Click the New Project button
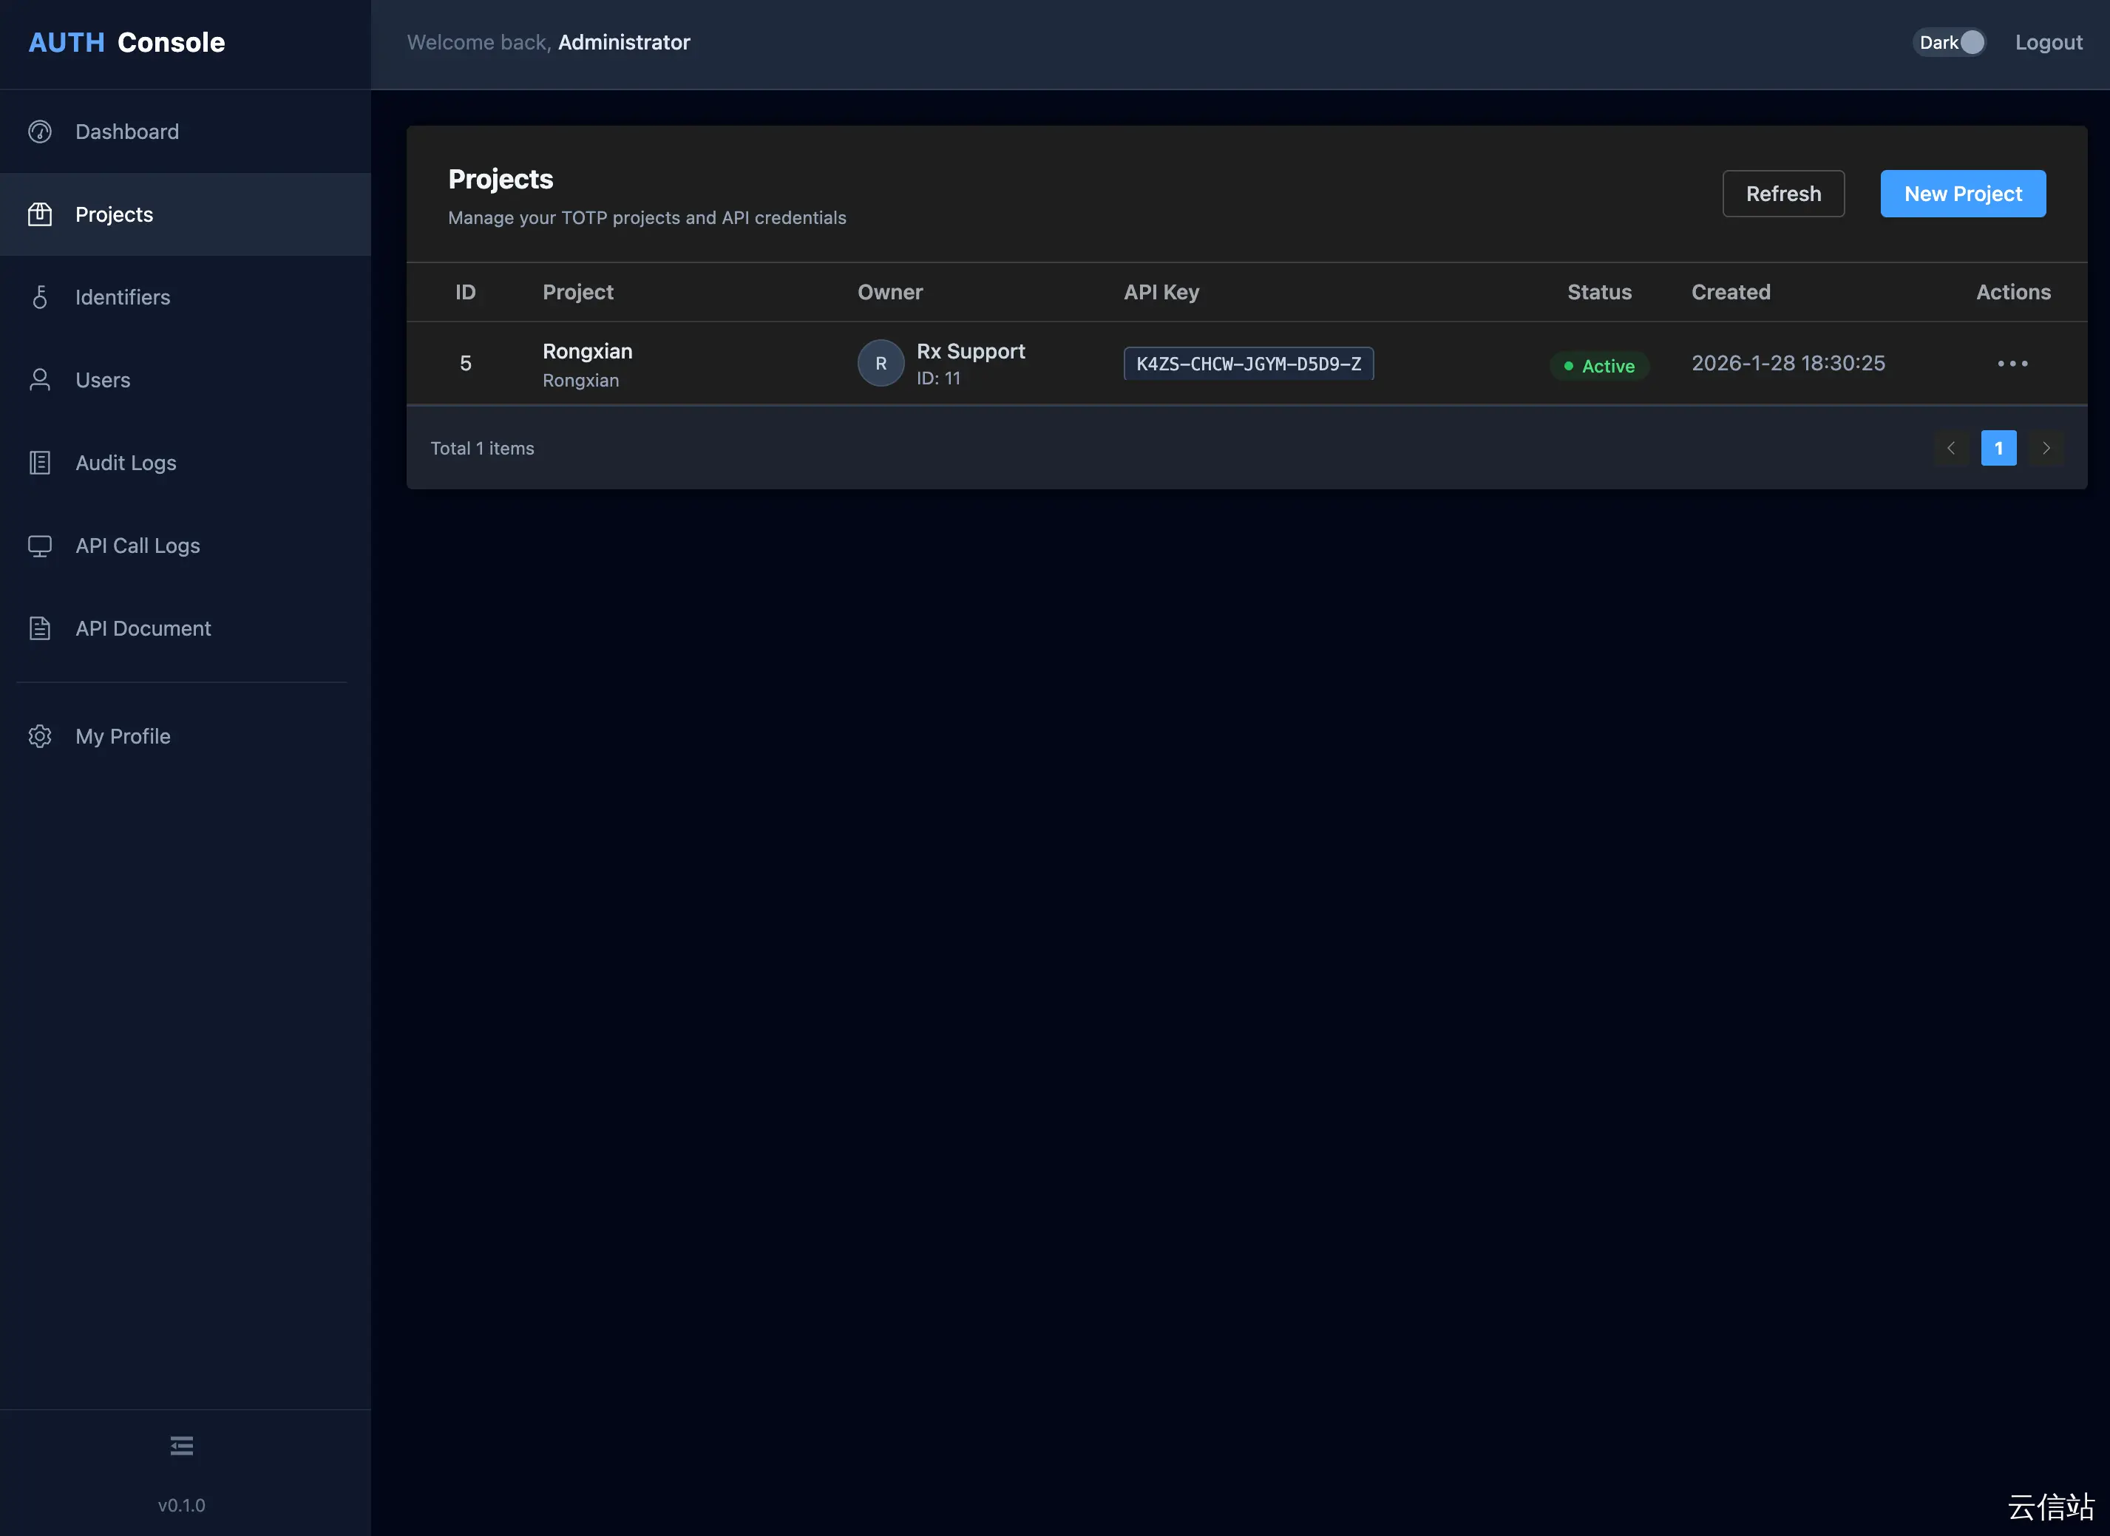The width and height of the screenshot is (2110, 1536). [1962, 194]
